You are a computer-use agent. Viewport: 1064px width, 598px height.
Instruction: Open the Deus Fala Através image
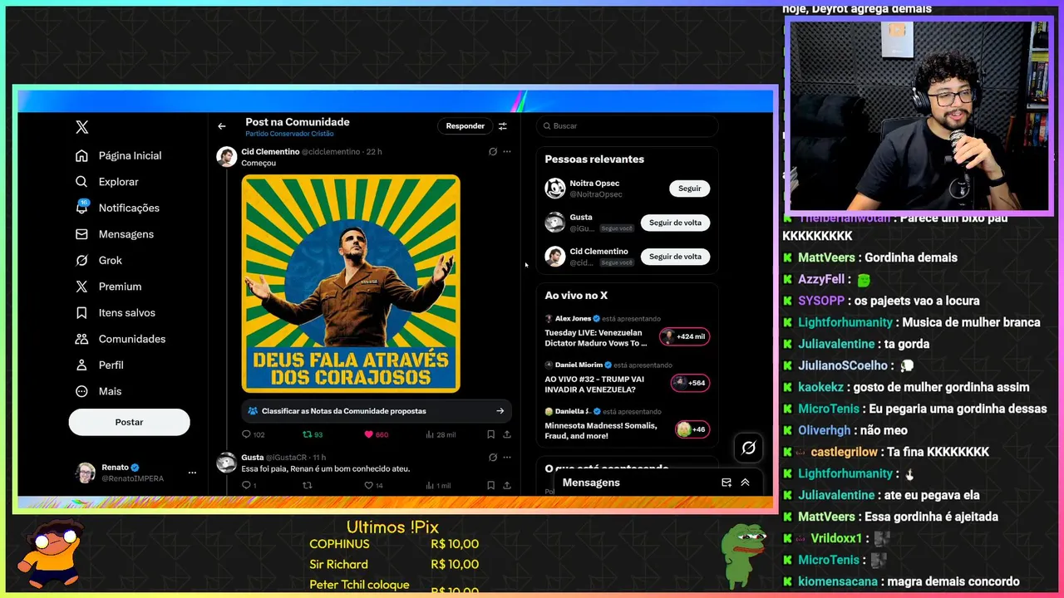tap(351, 283)
